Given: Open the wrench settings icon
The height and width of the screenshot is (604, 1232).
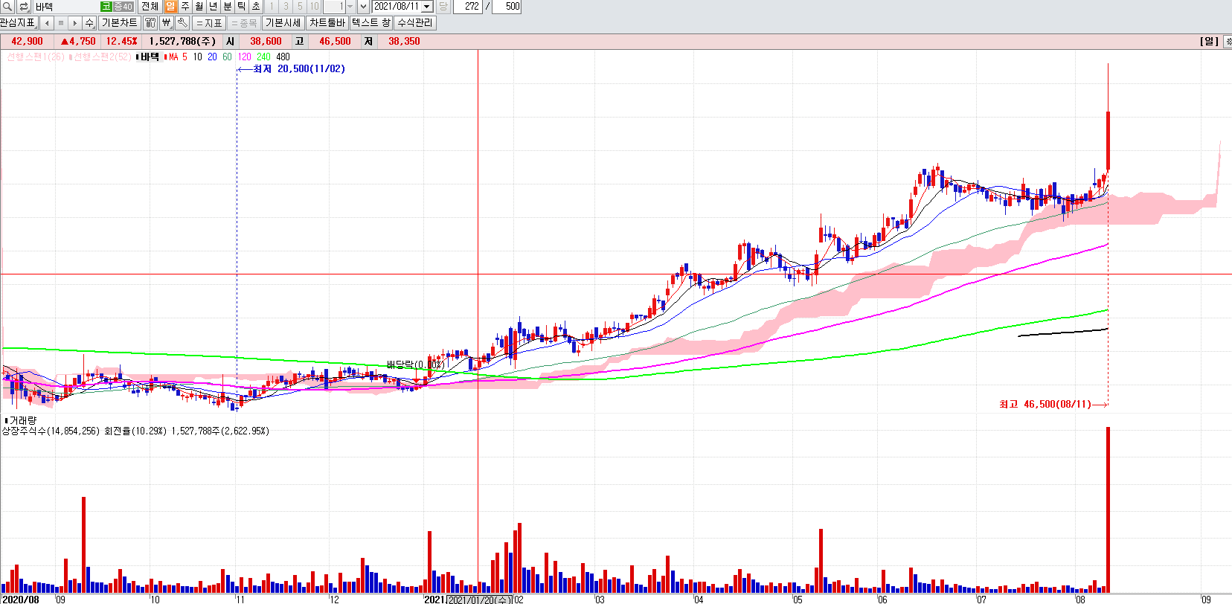Looking at the screenshot, I should click(x=182, y=23).
